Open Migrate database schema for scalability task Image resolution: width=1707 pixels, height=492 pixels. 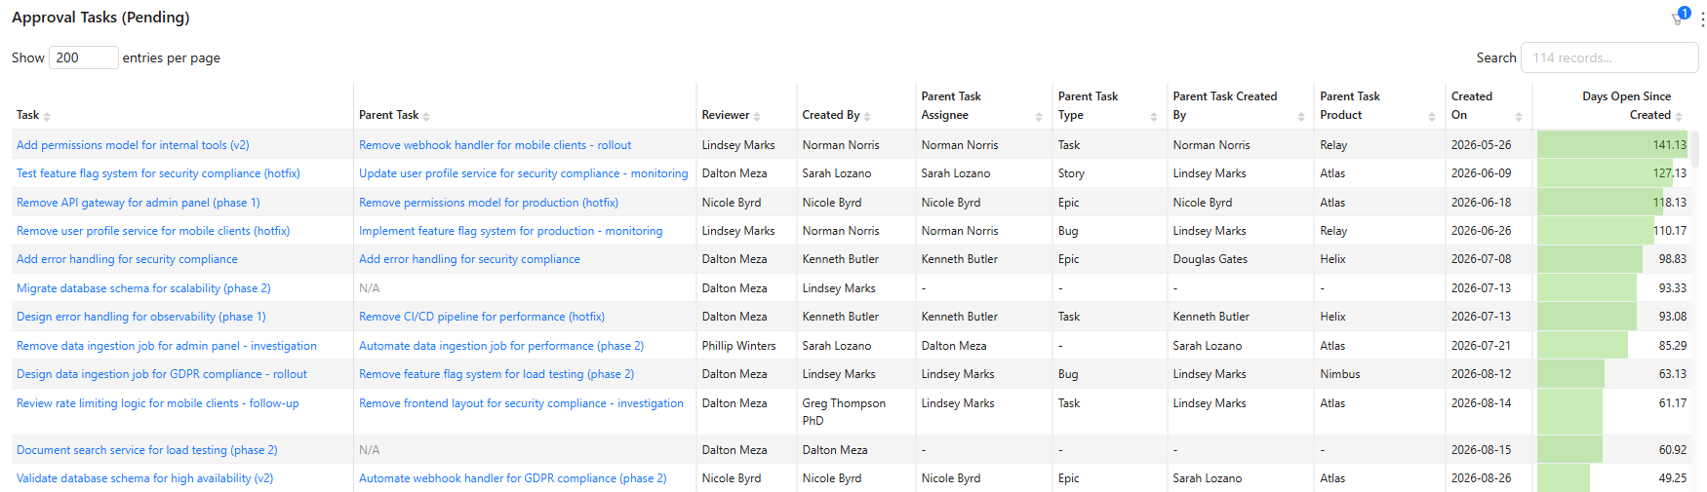tap(143, 288)
